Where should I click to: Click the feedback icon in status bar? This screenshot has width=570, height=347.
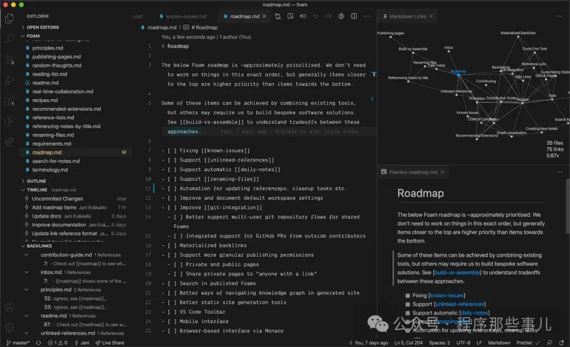[549, 343]
